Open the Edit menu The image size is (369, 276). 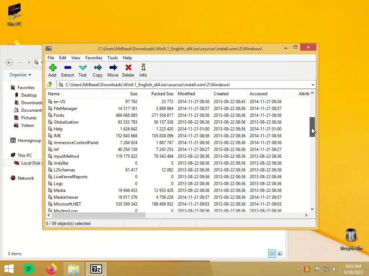[x=63, y=58]
